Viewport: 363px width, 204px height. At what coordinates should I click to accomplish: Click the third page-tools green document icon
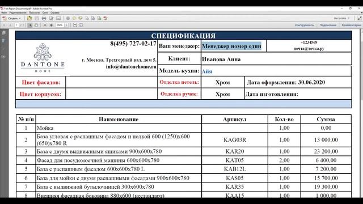[x=99, y=18]
